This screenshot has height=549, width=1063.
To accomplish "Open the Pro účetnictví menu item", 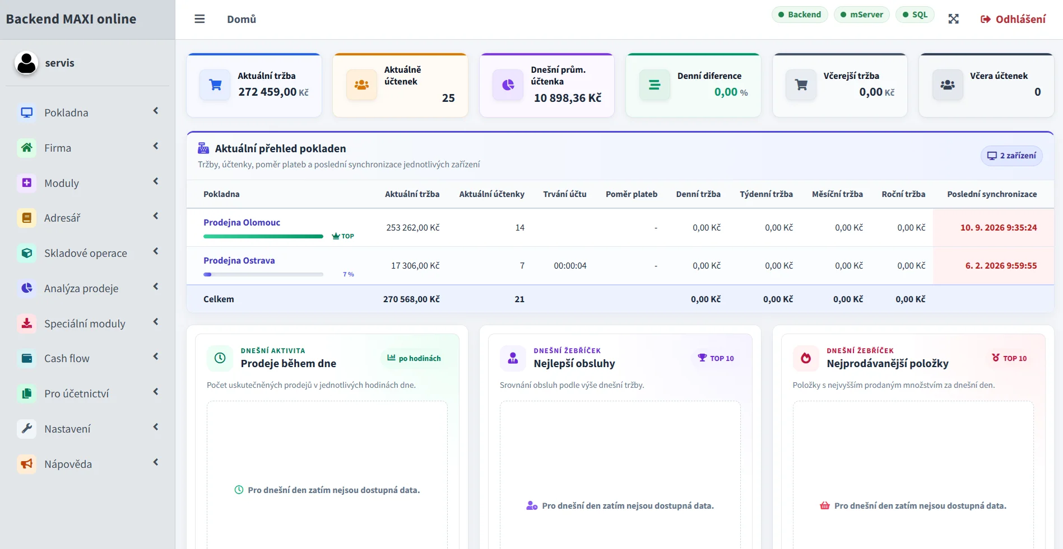I will [87, 393].
